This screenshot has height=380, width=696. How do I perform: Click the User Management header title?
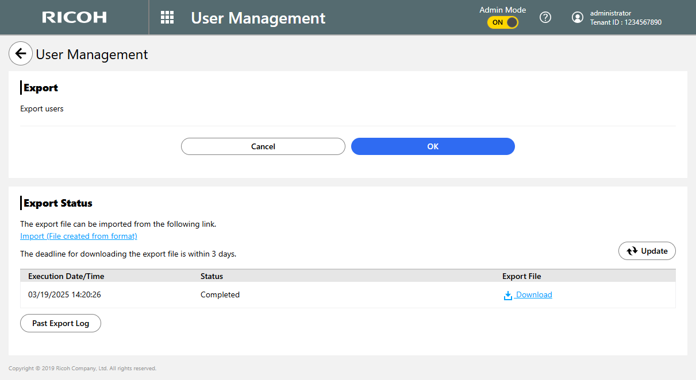(x=258, y=18)
